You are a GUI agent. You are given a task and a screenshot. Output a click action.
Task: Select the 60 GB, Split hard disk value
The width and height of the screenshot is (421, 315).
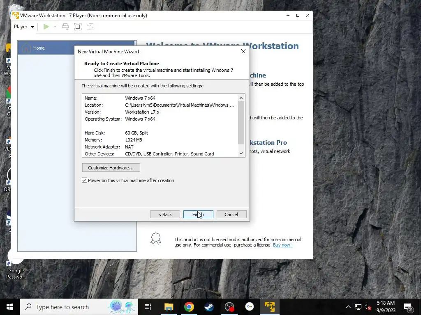point(136,133)
